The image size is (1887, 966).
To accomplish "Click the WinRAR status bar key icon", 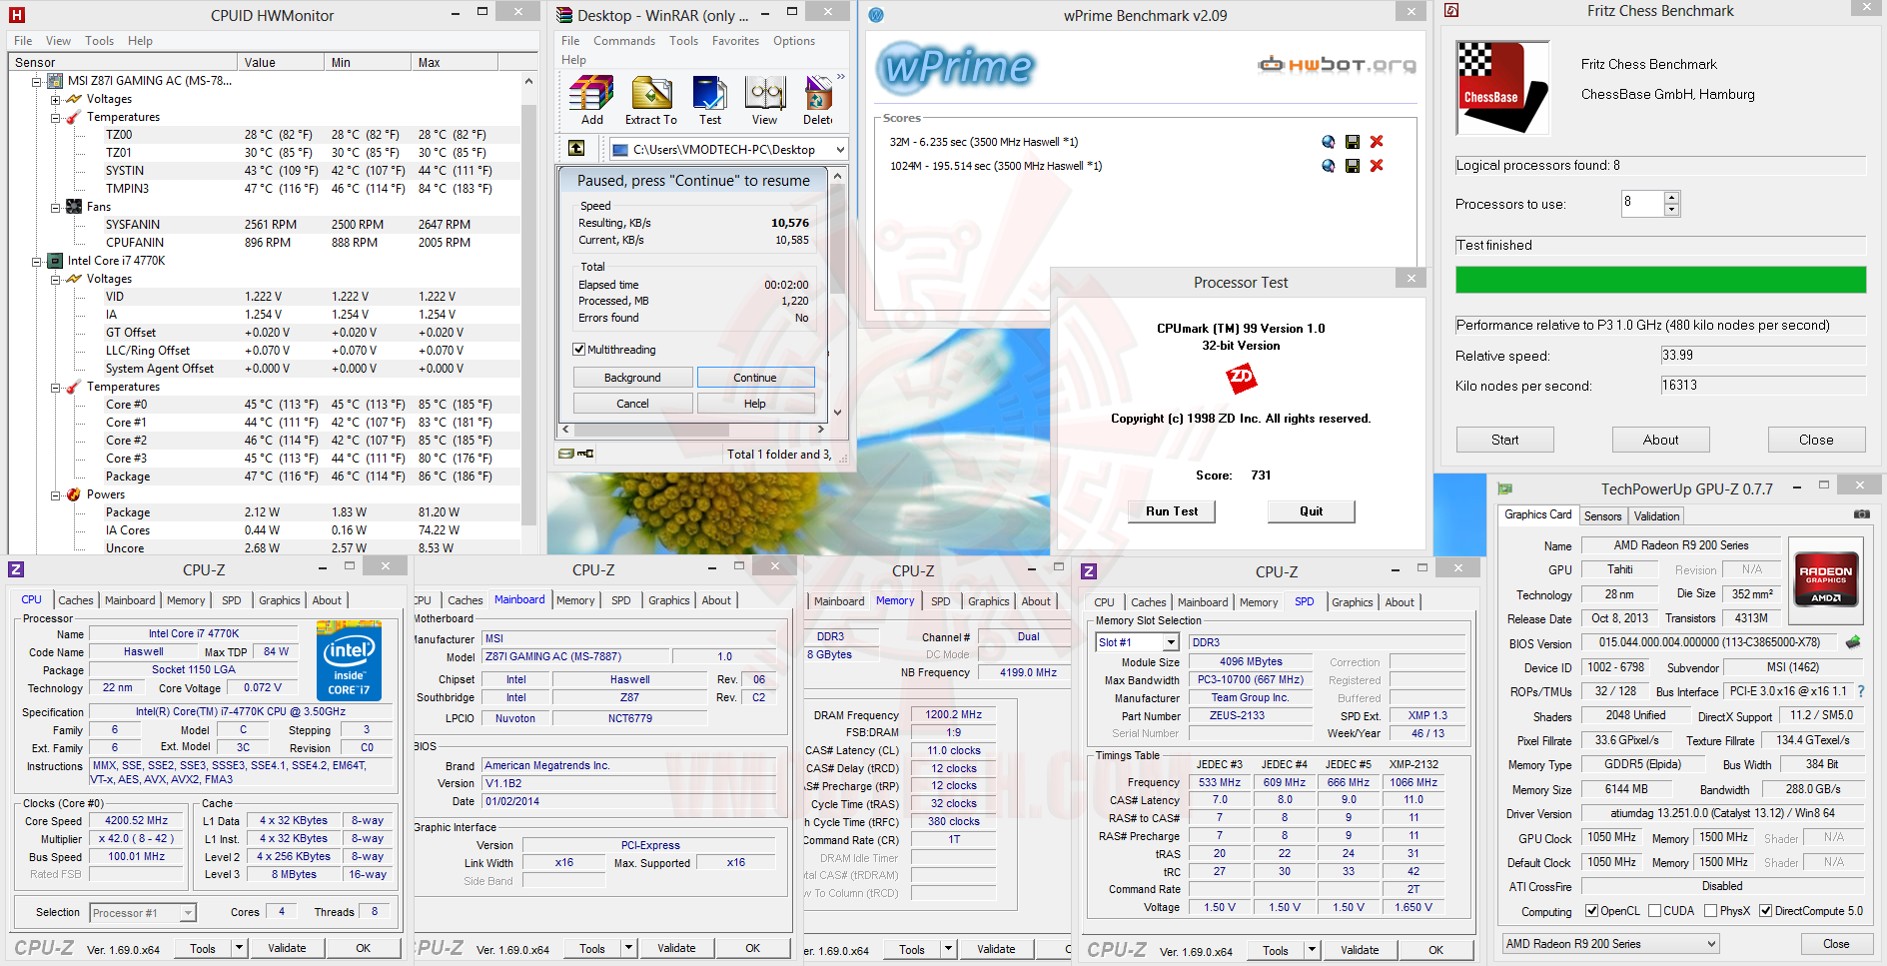I will pos(586,454).
